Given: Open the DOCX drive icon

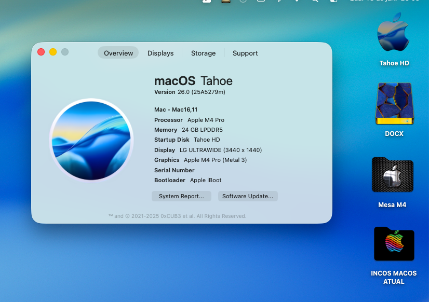Looking at the screenshot, I should (x=394, y=104).
